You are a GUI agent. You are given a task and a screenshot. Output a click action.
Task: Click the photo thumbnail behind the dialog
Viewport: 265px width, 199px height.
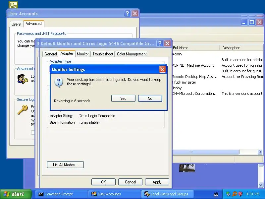187,168
